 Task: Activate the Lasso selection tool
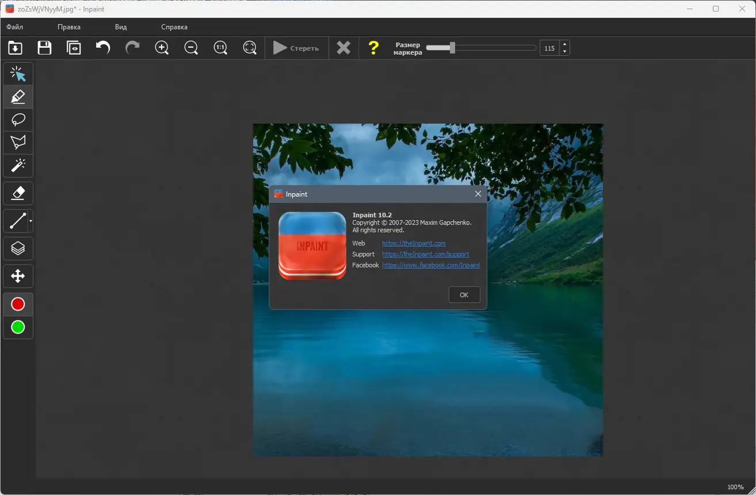tap(18, 120)
